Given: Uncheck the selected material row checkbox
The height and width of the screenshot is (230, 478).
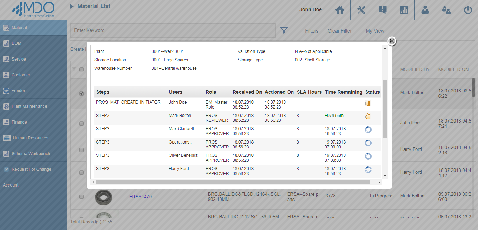Looking at the screenshot, I should 82,93.
